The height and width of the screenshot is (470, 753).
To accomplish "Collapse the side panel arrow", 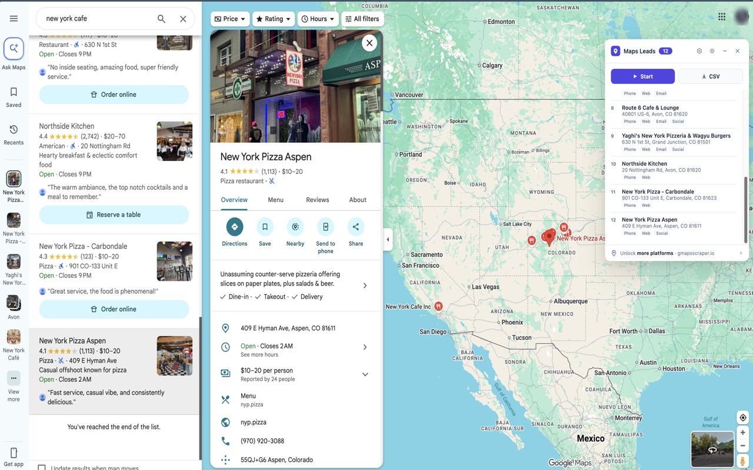I will click(x=388, y=240).
